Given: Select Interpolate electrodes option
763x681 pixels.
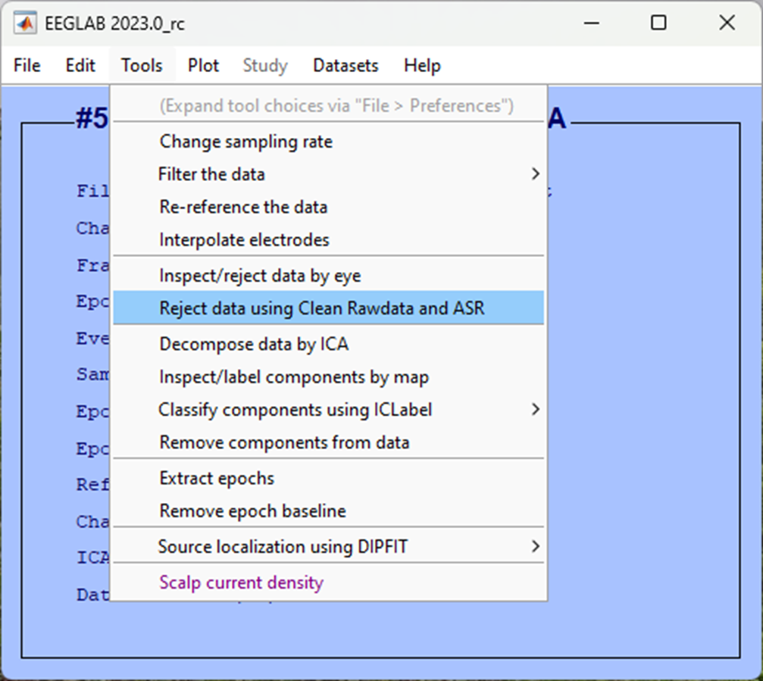Looking at the screenshot, I should tap(244, 240).
